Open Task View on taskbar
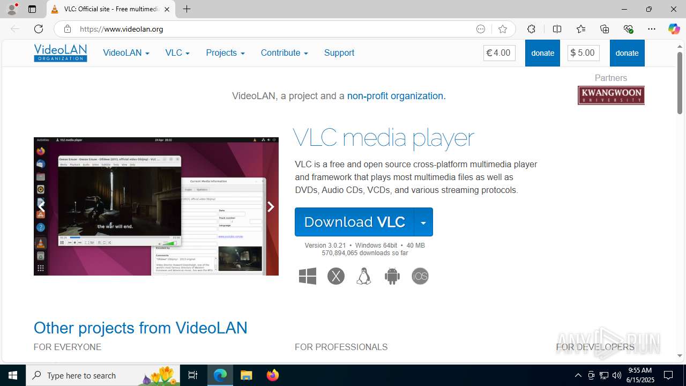This screenshot has height=386, width=686. [x=193, y=375]
